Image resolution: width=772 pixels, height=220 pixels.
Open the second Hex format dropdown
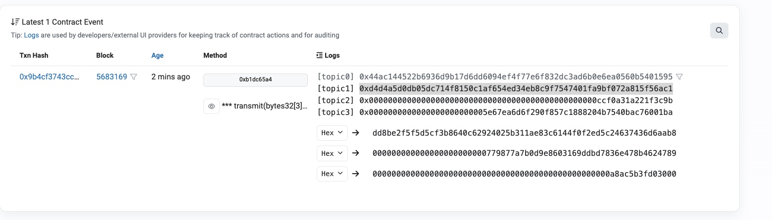coord(332,153)
